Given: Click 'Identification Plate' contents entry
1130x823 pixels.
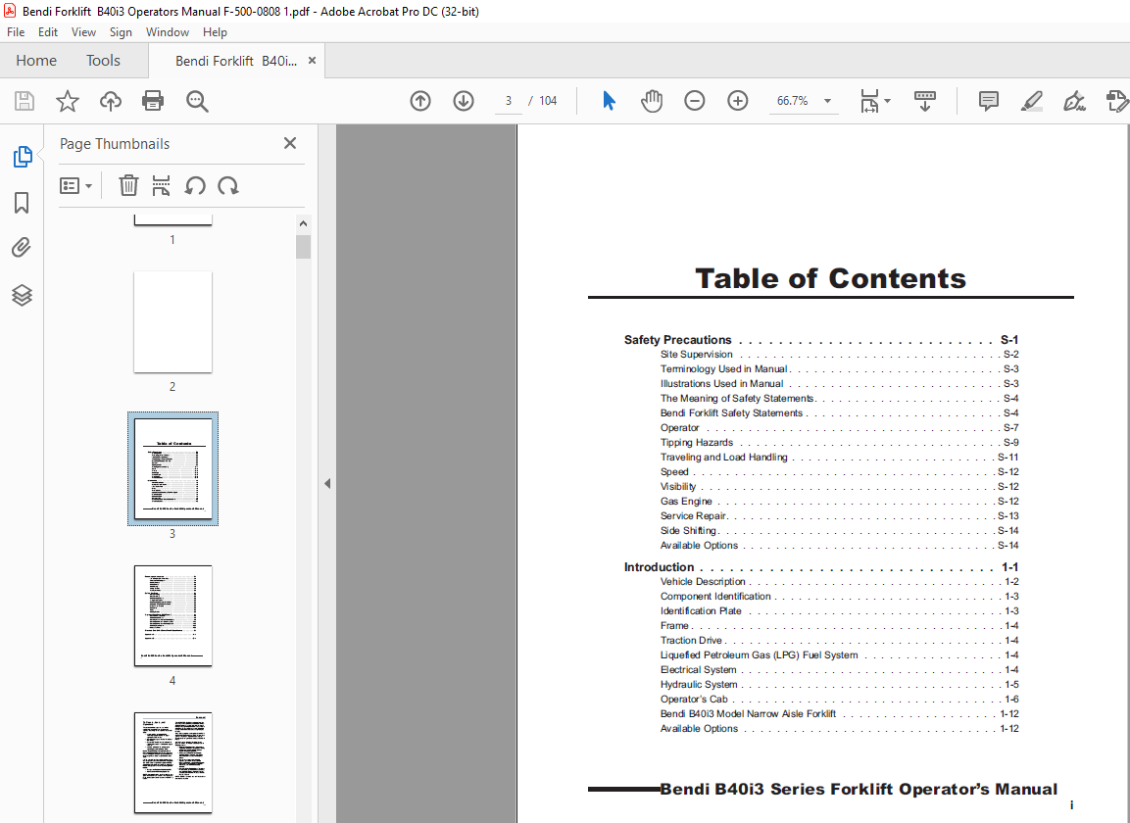Looking at the screenshot, I should click(701, 611).
